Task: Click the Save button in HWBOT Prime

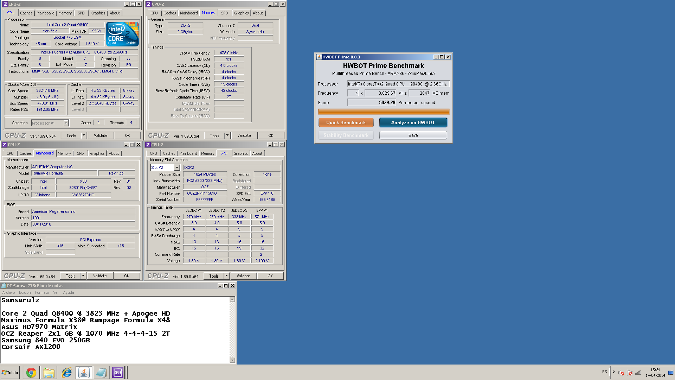Action: coord(413,135)
